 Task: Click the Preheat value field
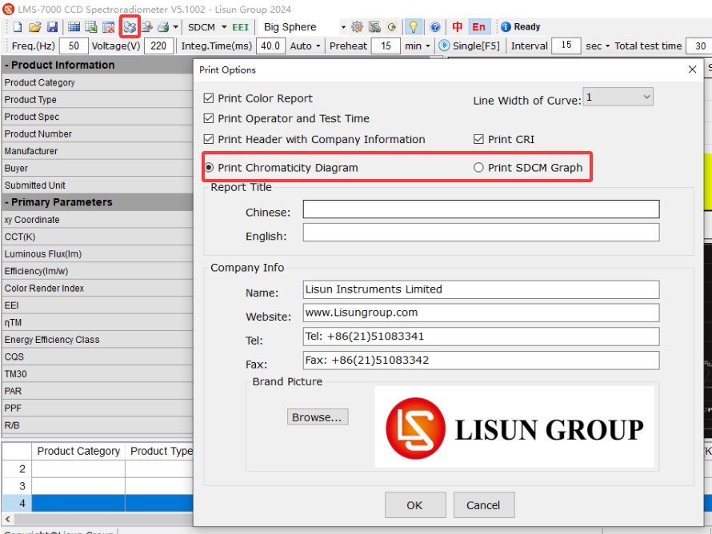pos(386,46)
